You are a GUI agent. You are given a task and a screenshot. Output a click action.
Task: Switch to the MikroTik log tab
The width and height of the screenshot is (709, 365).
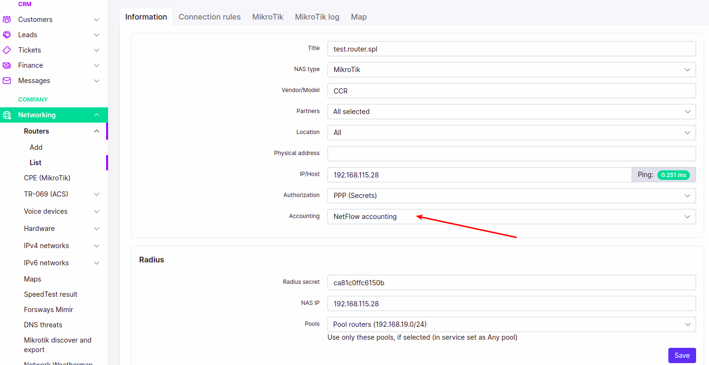click(x=317, y=17)
